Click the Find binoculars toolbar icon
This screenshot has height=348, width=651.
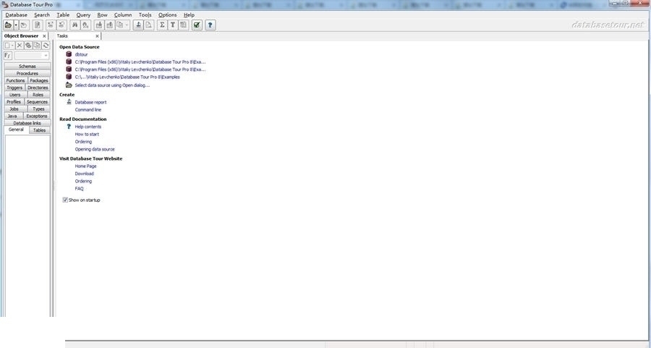tap(75, 25)
